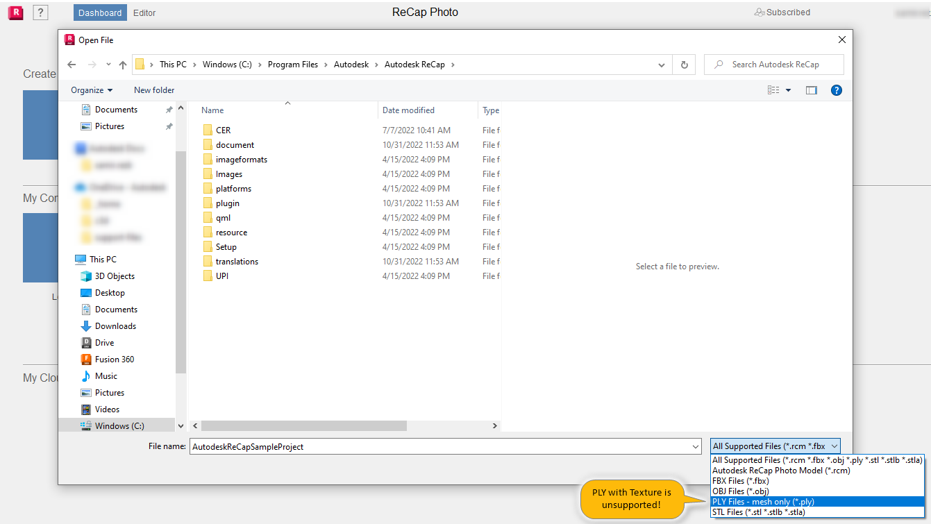Click the Subscribed account status
The image size is (931, 524).
coord(782,12)
